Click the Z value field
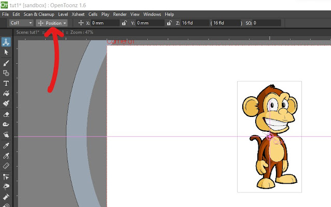The width and height of the screenshot is (331, 207). coord(195,23)
